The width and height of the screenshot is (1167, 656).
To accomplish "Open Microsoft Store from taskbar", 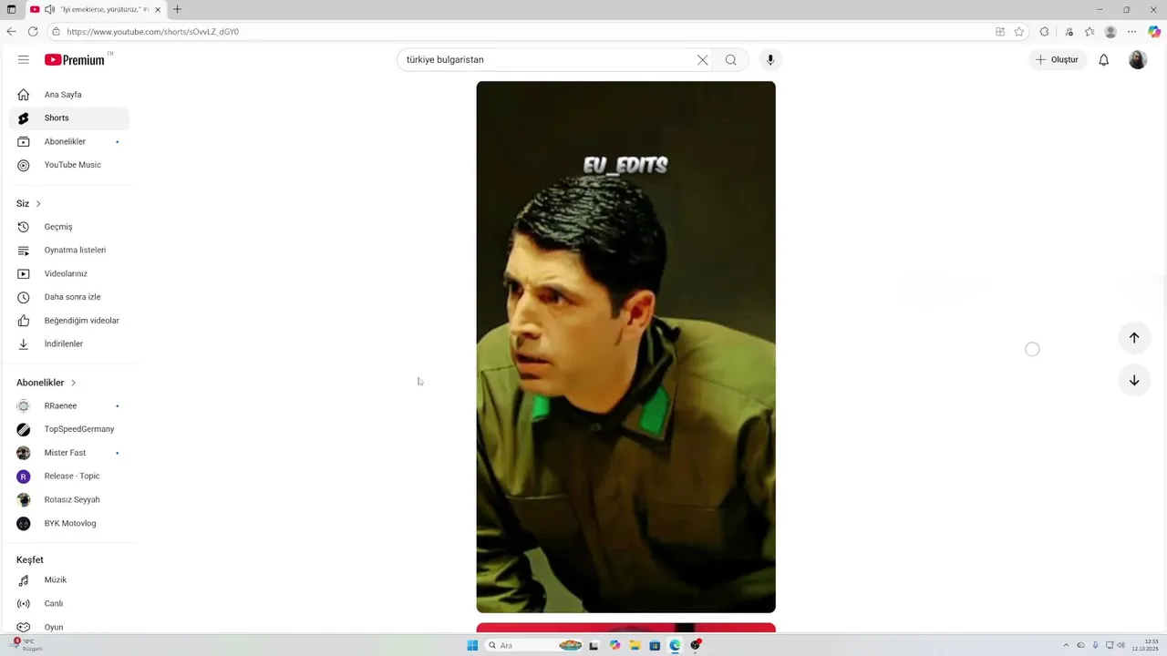I will (655, 646).
